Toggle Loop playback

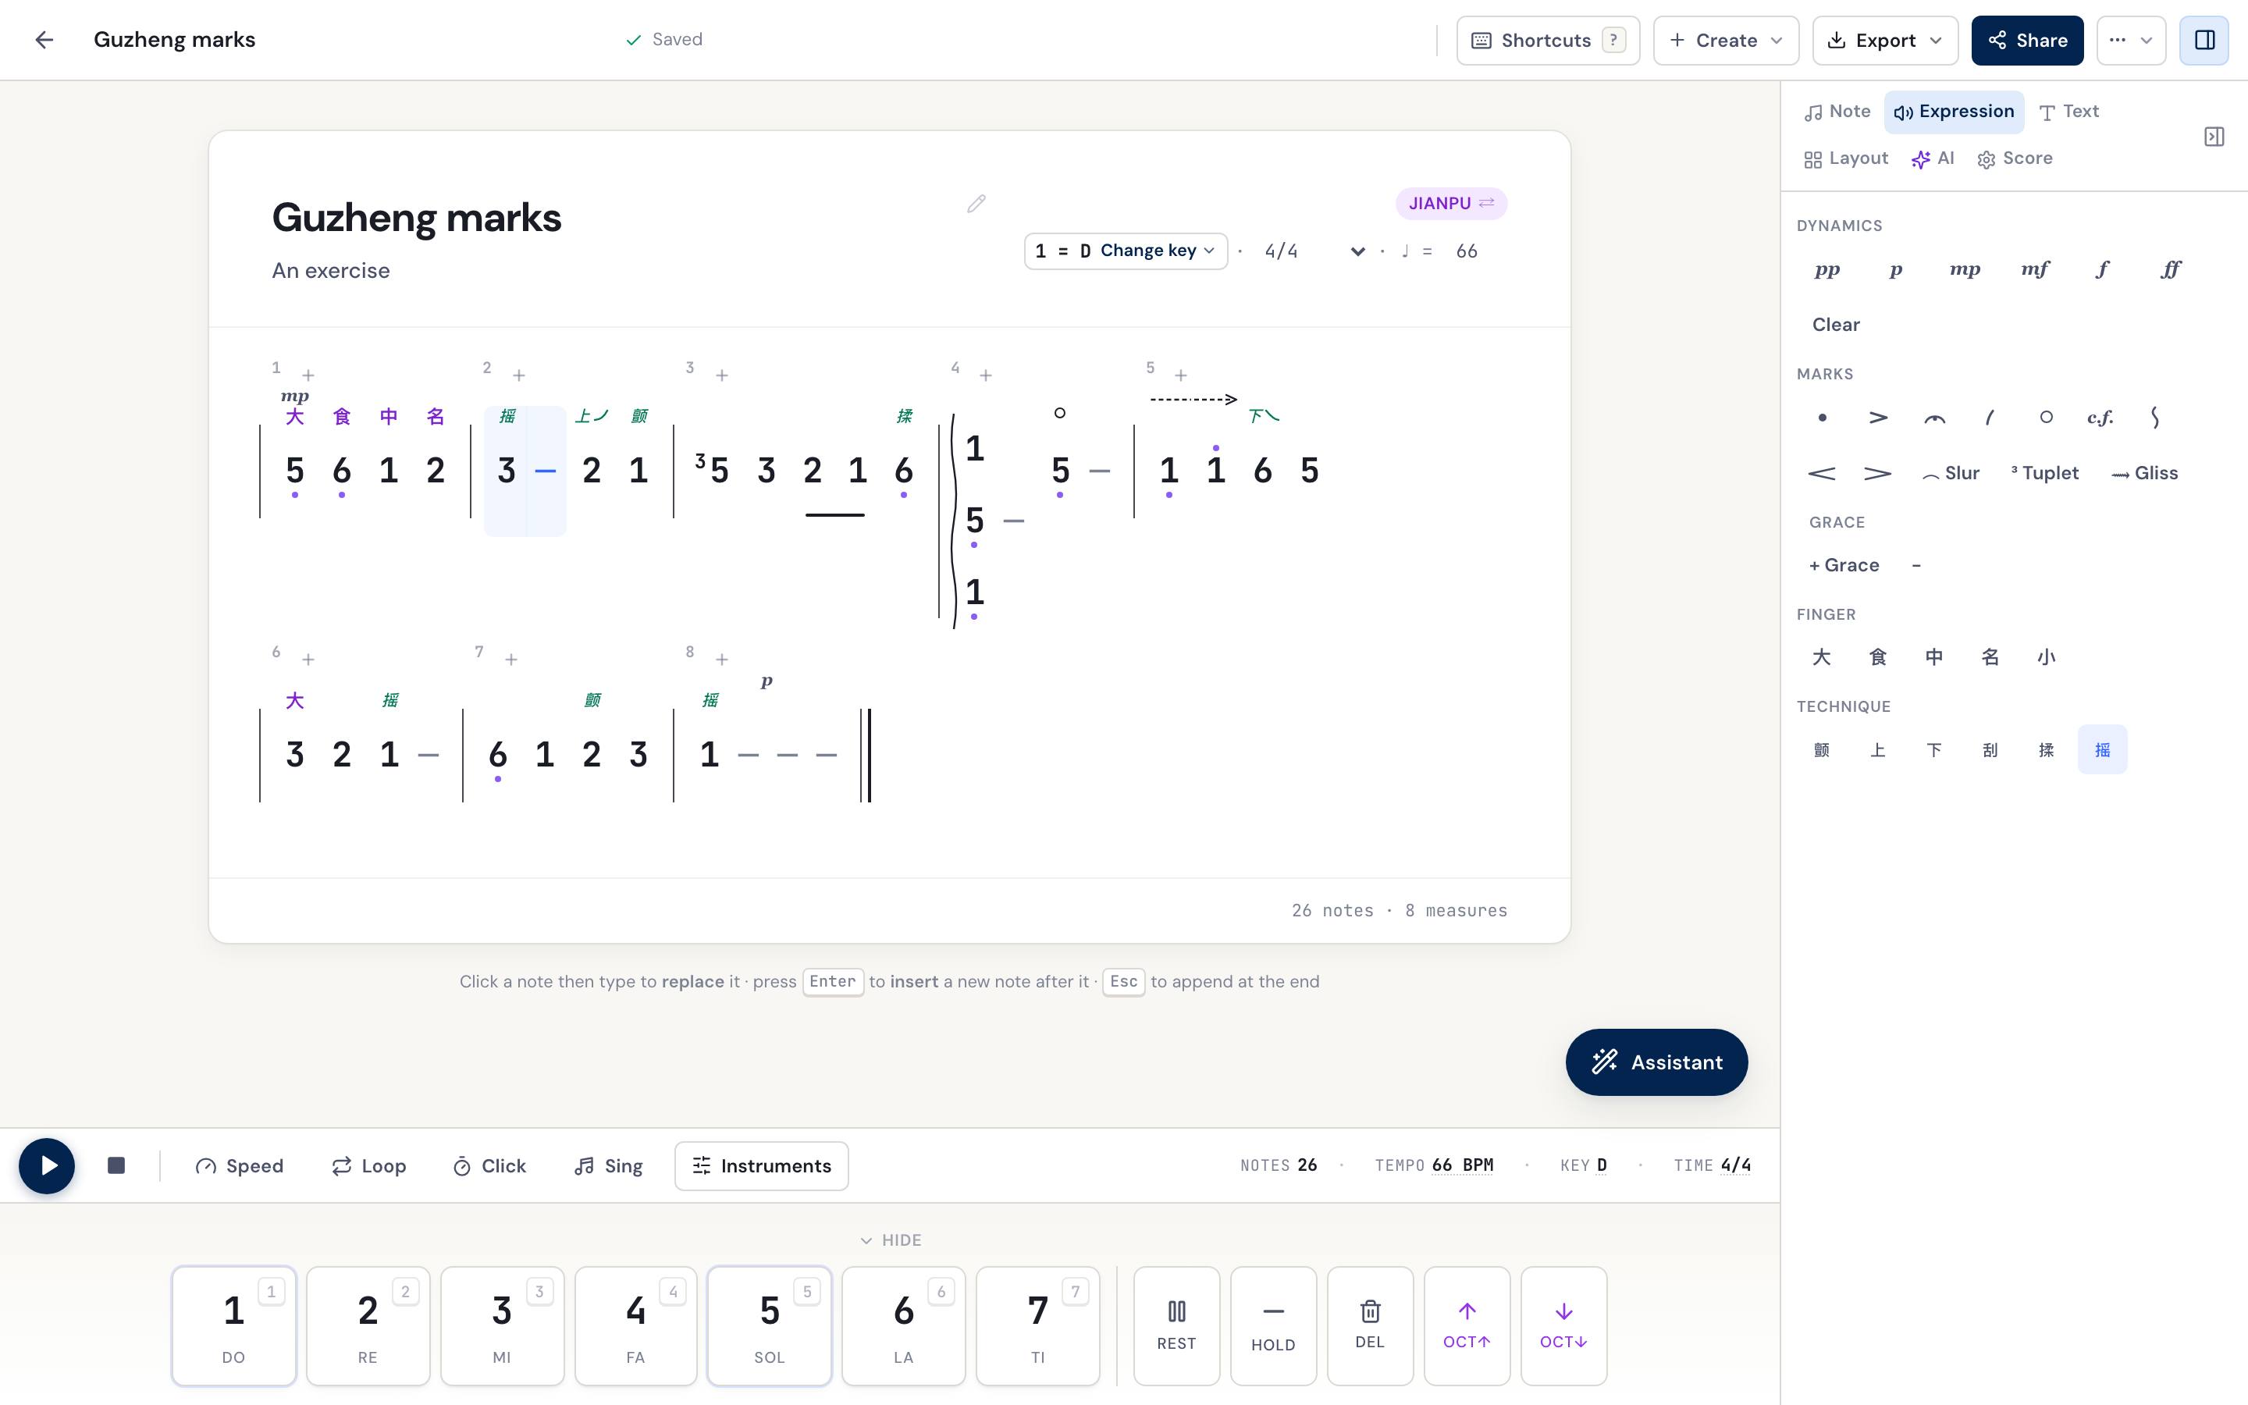pos(368,1165)
